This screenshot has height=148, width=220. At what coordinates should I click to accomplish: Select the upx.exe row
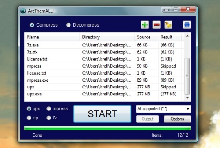coord(104,94)
